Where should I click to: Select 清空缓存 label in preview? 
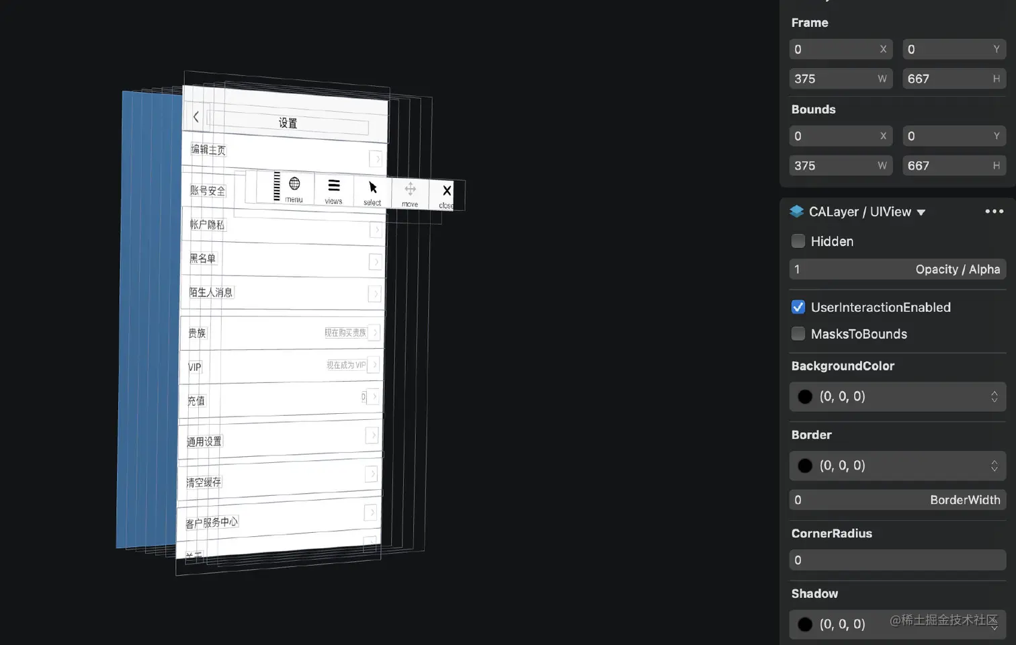[x=204, y=482]
